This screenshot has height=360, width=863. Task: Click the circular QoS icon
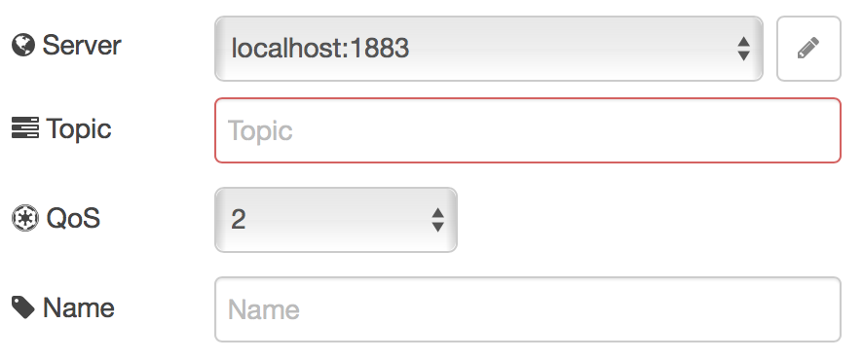(24, 218)
